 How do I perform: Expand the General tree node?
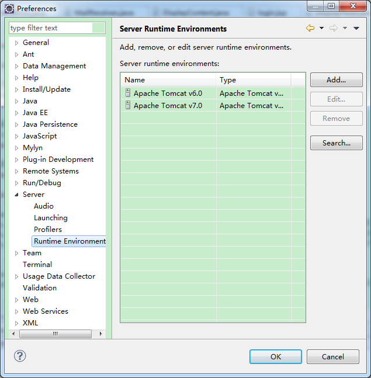click(16, 43)
